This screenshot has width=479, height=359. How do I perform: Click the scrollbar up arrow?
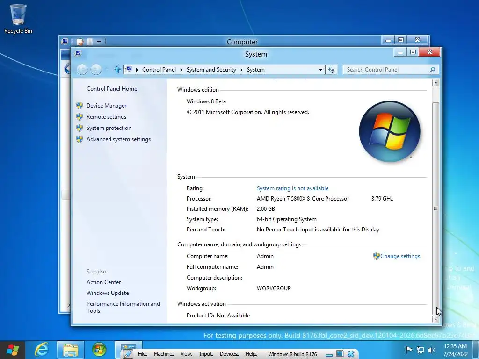tap(436, 83)
